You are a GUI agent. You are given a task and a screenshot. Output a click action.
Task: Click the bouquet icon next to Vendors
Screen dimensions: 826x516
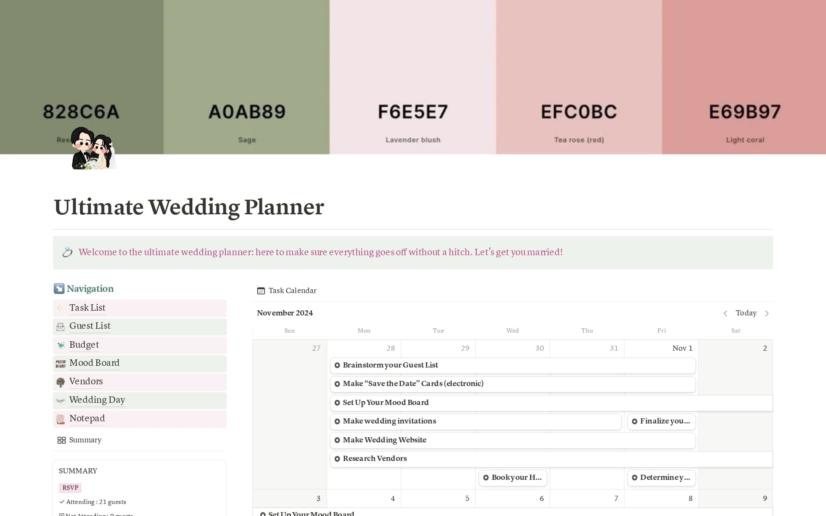click(60, 382)
